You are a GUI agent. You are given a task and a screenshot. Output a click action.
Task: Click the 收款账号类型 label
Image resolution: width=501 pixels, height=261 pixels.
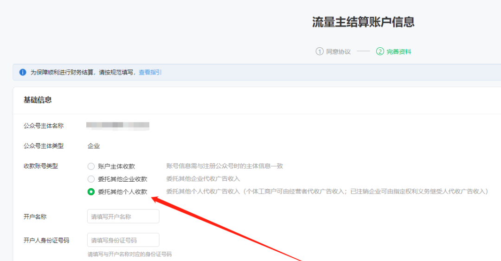pos(40,166)
